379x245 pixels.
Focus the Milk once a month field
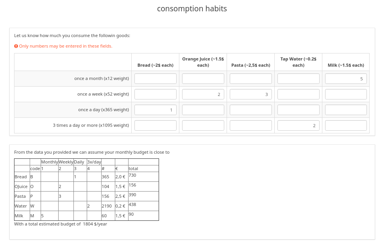[346, 78]
